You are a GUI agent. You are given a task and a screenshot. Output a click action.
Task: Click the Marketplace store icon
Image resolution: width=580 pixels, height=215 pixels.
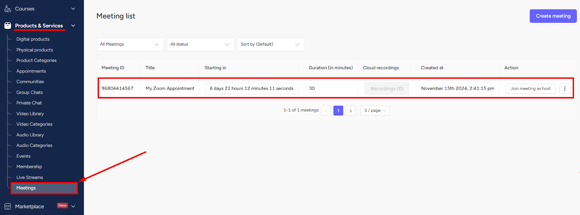(8, 206)
